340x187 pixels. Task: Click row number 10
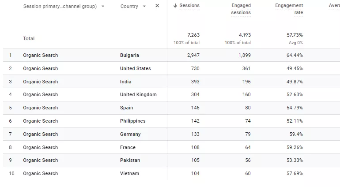(x=11, y=173)
